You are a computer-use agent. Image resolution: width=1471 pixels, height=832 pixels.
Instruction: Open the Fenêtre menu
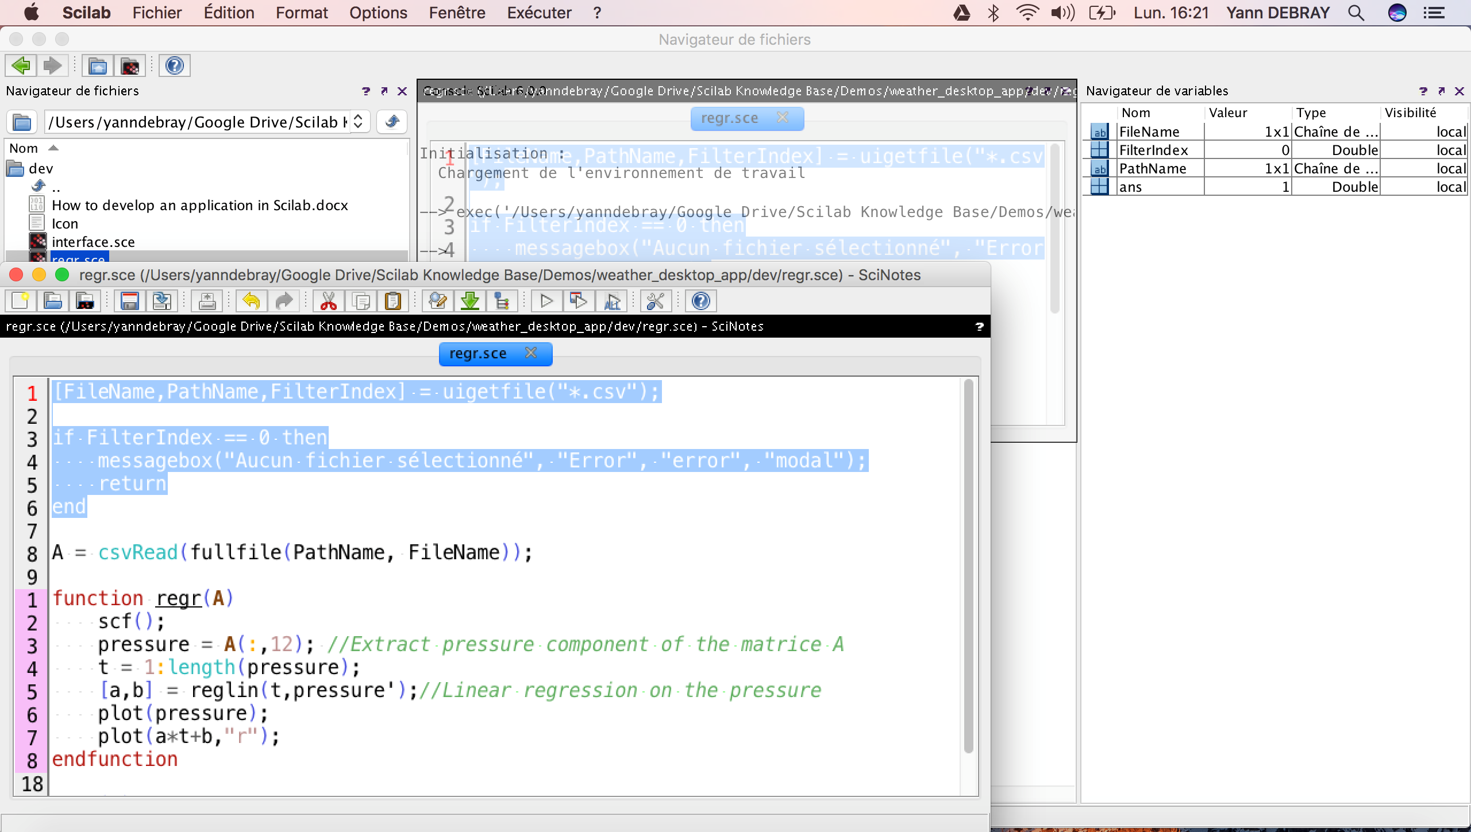[457, 13]
